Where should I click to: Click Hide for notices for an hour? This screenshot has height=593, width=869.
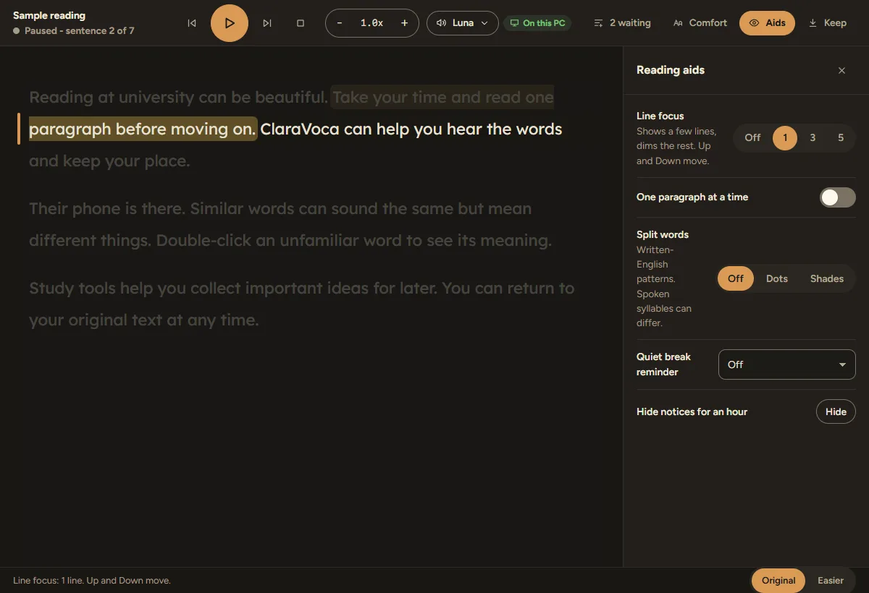(836, 411)
